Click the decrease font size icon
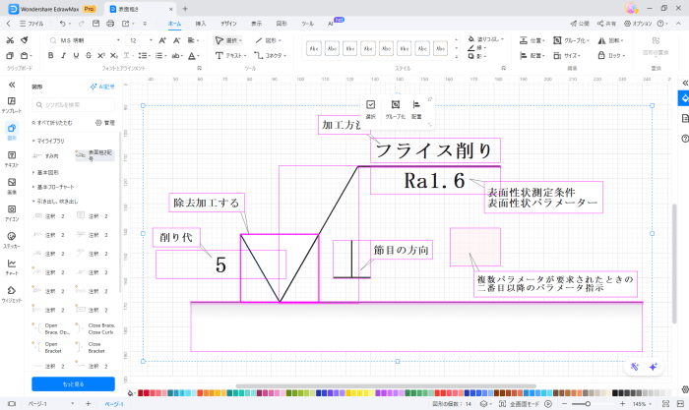689x410 pixels. tap(176, 40)
